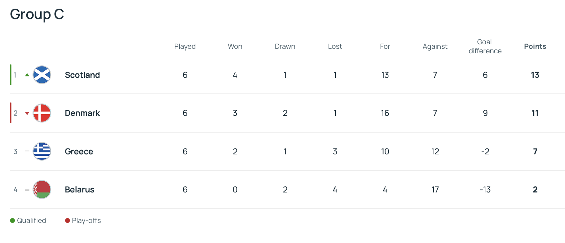This screenshot has width=565, height=243.
Task: Click the Scotland flag icon
Action: click(42, 75)
